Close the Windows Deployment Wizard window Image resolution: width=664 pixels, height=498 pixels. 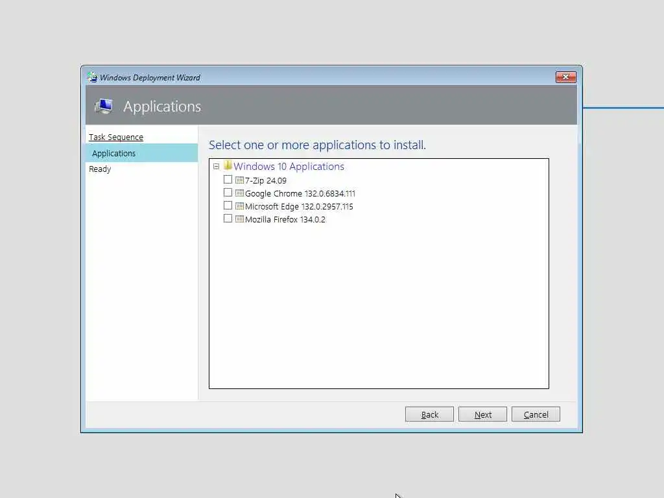[565, 77]
